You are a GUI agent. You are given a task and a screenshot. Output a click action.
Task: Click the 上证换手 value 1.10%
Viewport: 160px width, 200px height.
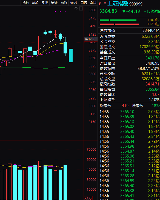click(154, 100)
